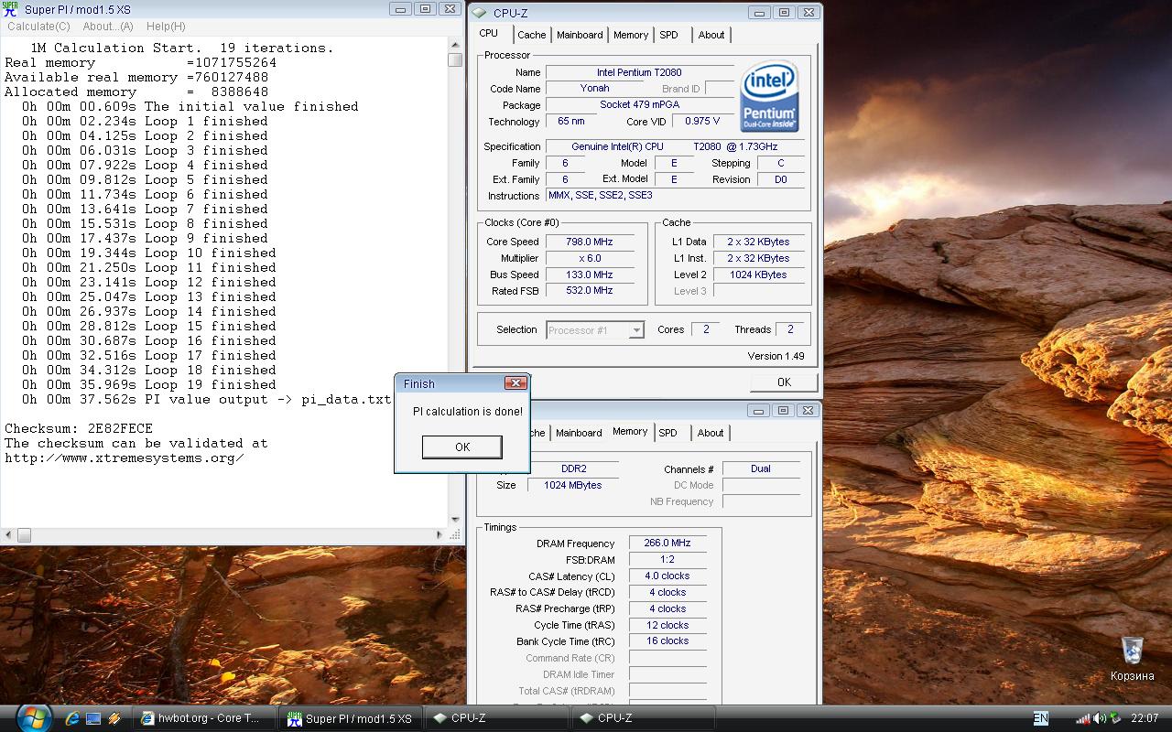The height and width of the screenshot is (732, 1172).
Task: Click the Super PI horizontal scrollbar thumb
Action: pos(24,535)
